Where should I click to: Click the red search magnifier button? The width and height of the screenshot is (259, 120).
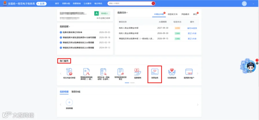tap(153, 3)
